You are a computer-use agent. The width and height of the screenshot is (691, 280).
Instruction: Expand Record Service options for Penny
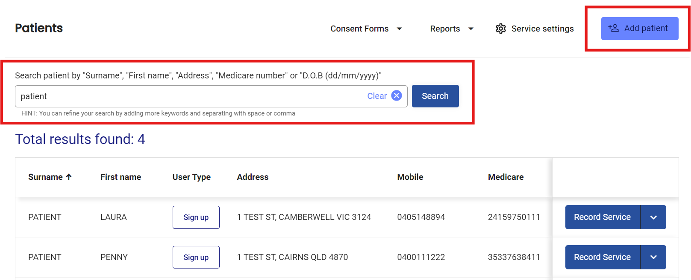tap(653, 257)
